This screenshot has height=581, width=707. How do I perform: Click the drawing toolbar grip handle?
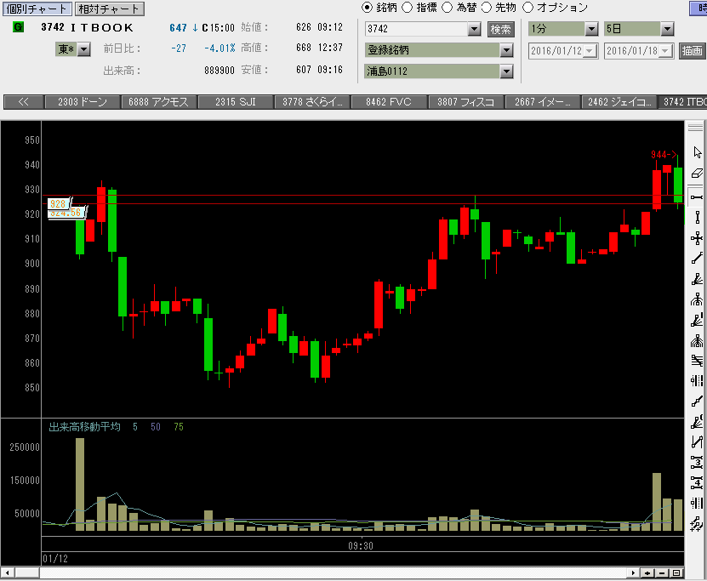695,128
